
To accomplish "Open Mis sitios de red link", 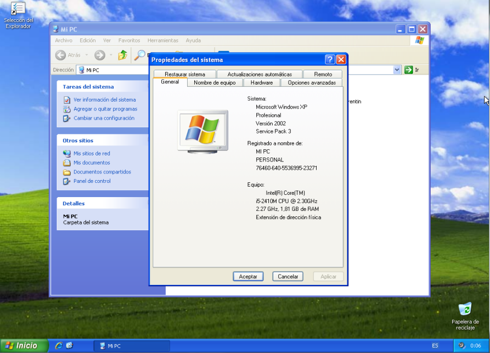I will coord(92,154).
